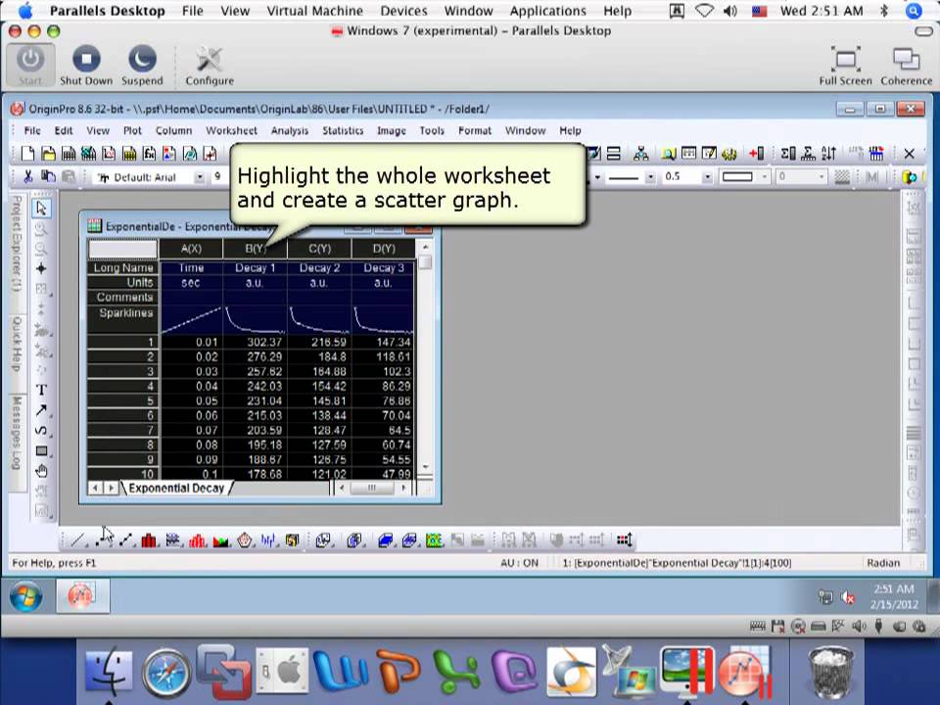Click the Coherence button in Parallels

[x=907, y=66]
